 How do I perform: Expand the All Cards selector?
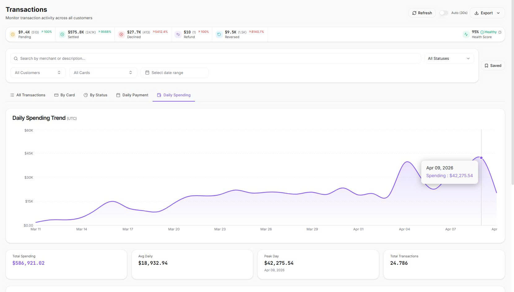click(x=103, y=73)
